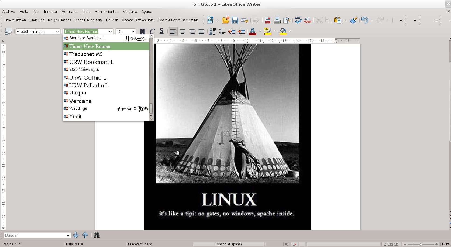
Task: Find previous using the up arrow
Action: pyautogui.click(x=85, y=235)
